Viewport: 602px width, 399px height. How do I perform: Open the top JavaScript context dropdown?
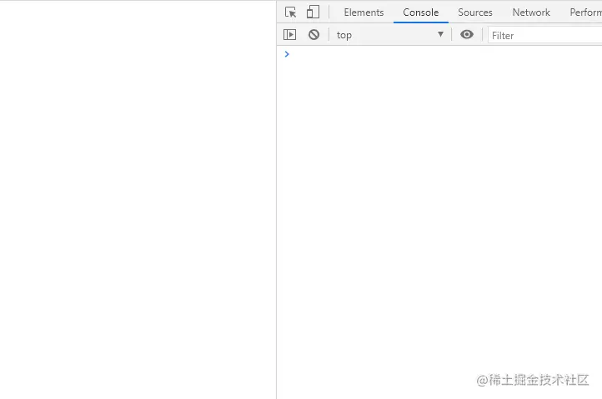coord(390,35)
